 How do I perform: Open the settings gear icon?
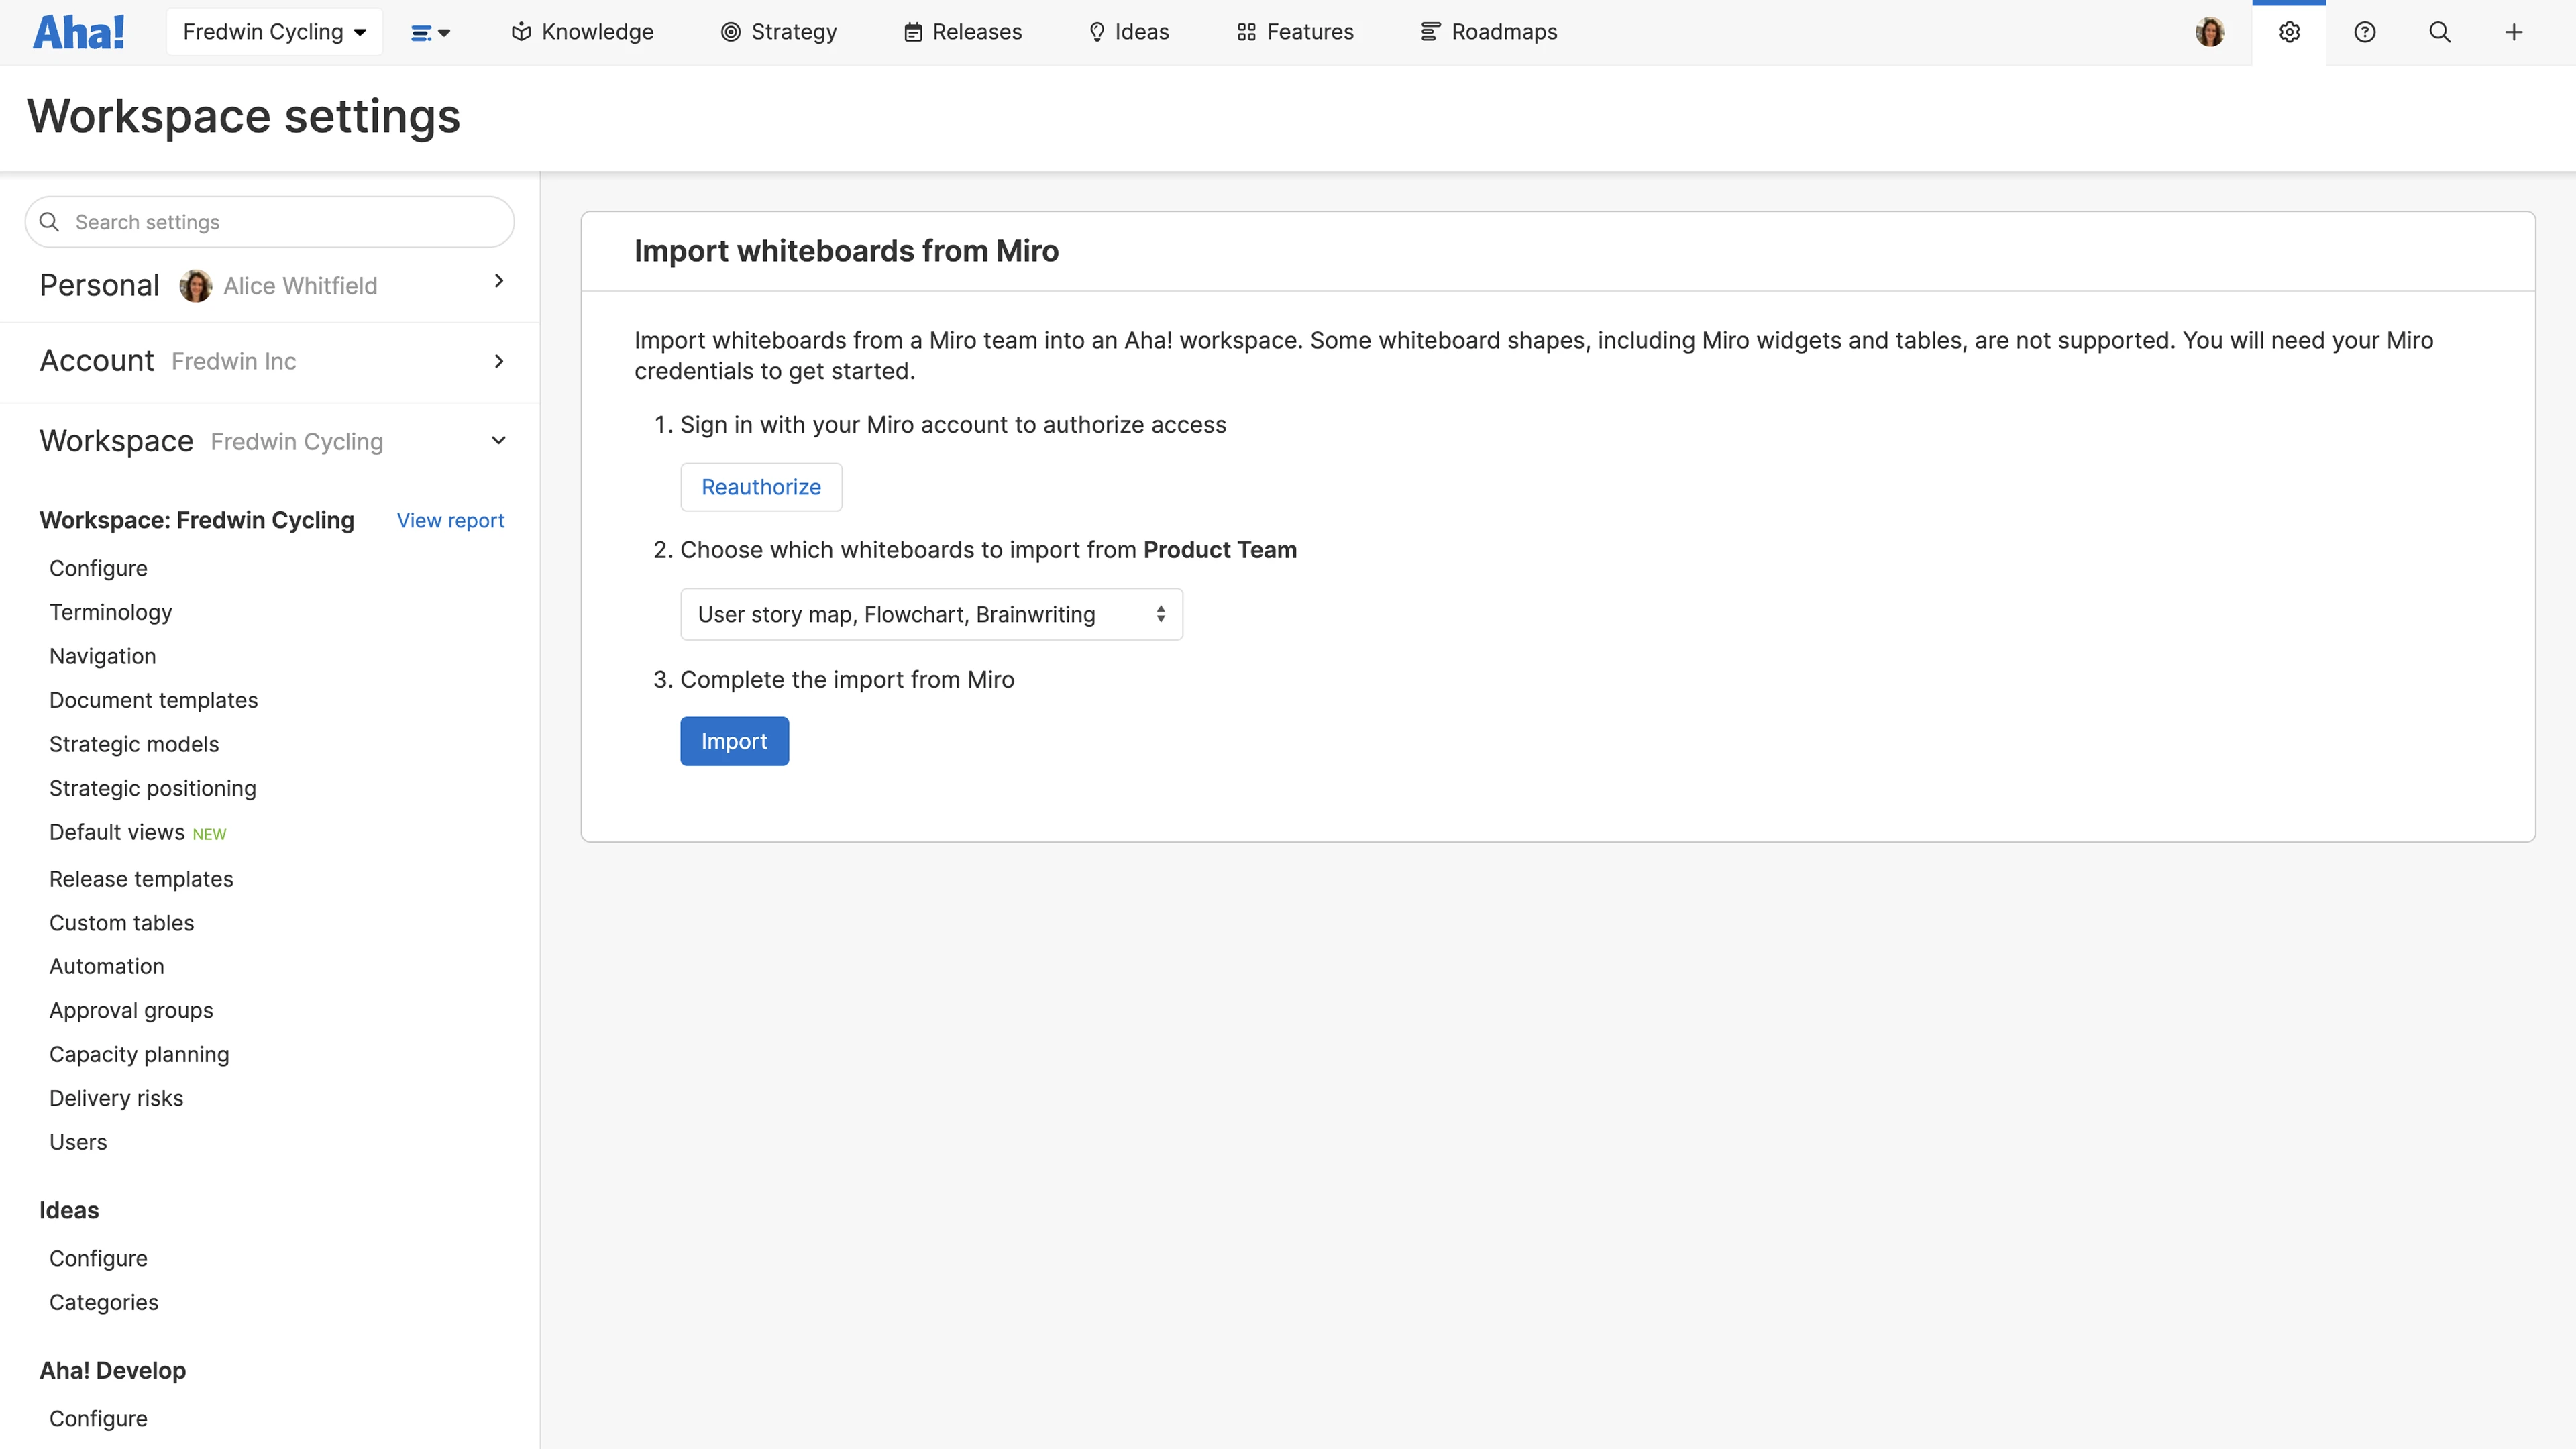tap(2289, 32)
